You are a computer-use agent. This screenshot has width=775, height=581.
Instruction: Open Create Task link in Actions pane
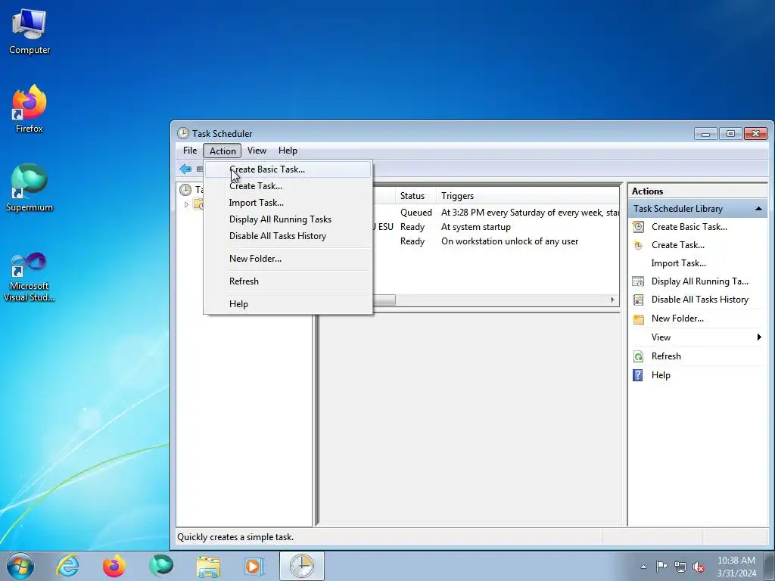click(677, 245)
